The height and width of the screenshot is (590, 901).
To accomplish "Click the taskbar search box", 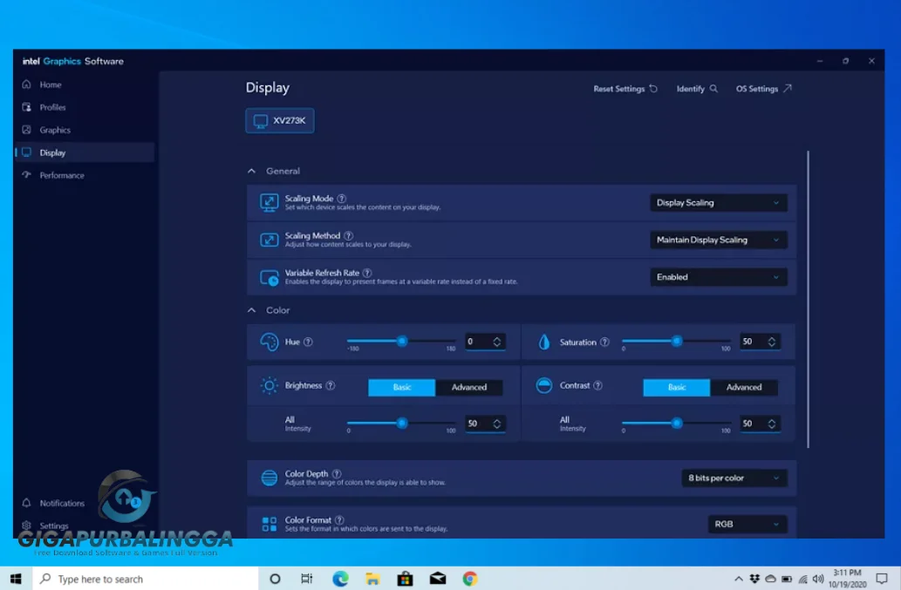I will (x=146, y=579).
